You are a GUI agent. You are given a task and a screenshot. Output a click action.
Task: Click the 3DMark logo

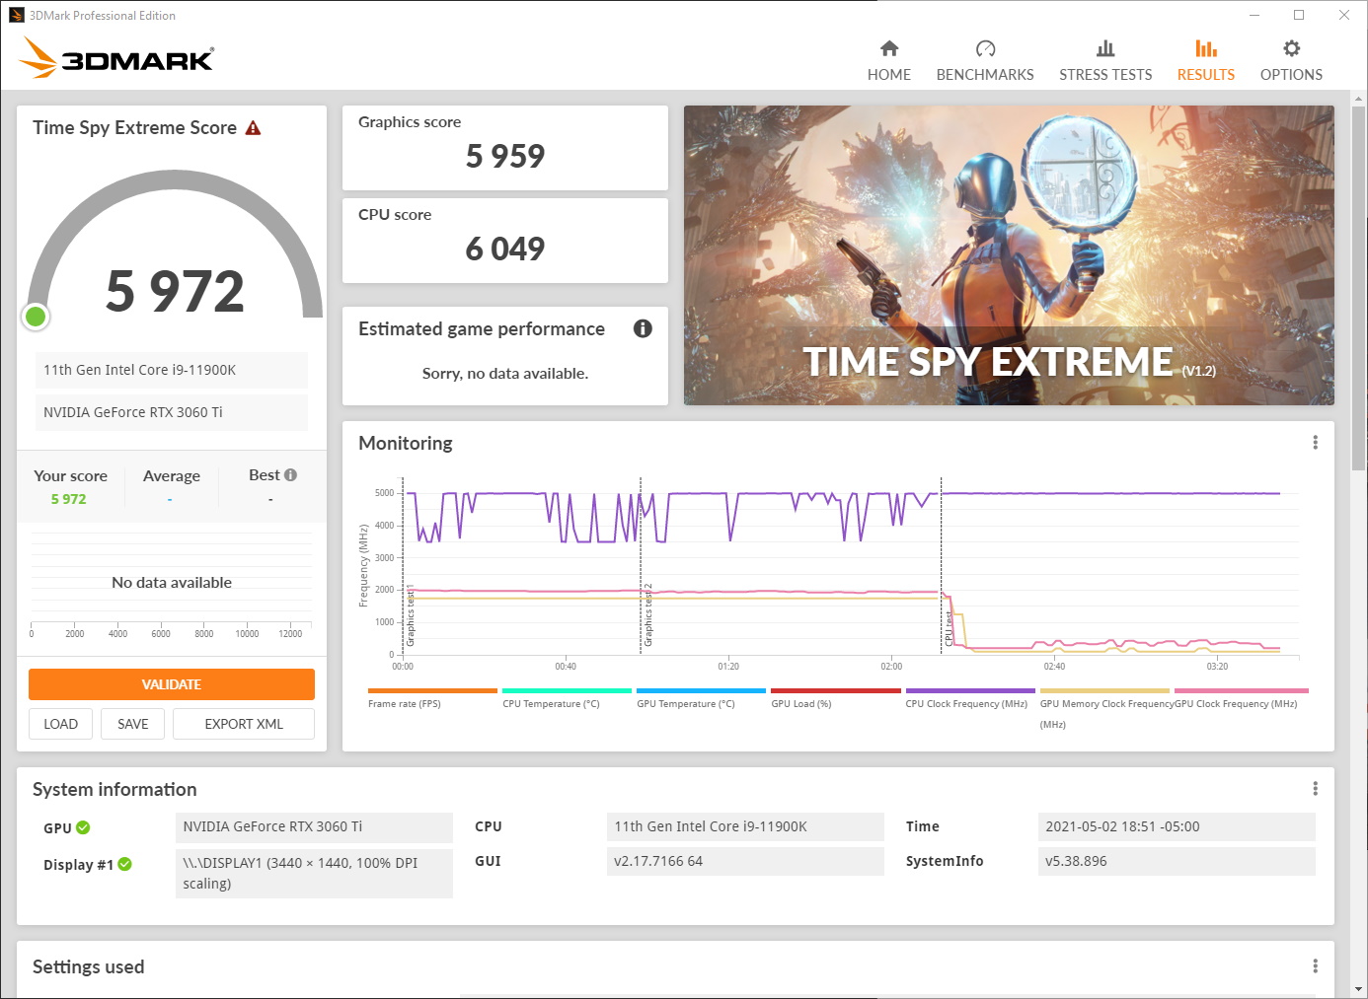pos(116,57)
